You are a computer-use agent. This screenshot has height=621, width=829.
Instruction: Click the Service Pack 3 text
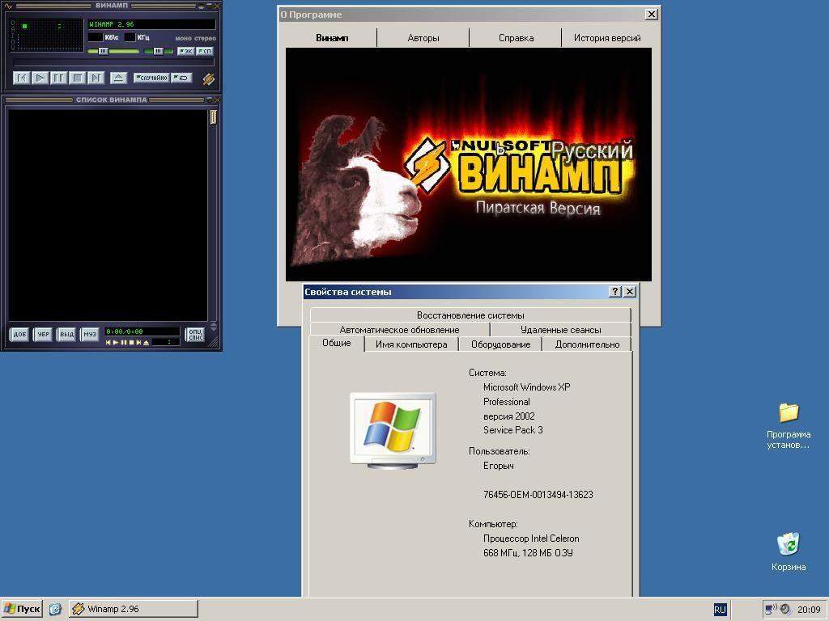(x=512, y=430)
